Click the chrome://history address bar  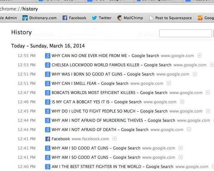(x=107, y=9)
